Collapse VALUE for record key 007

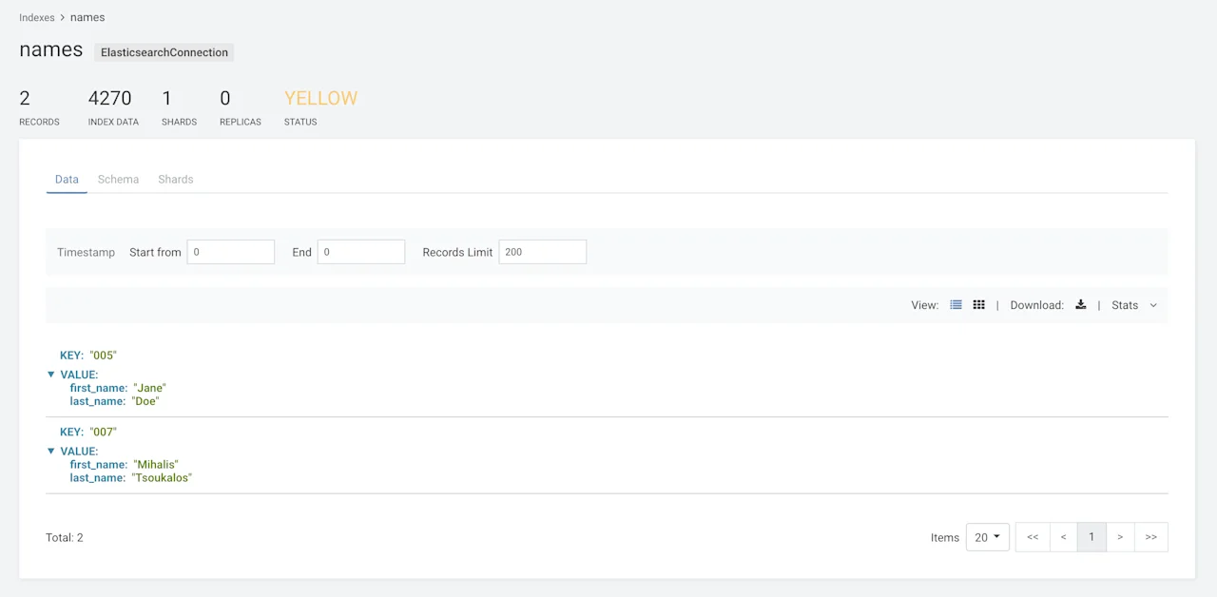51,451
